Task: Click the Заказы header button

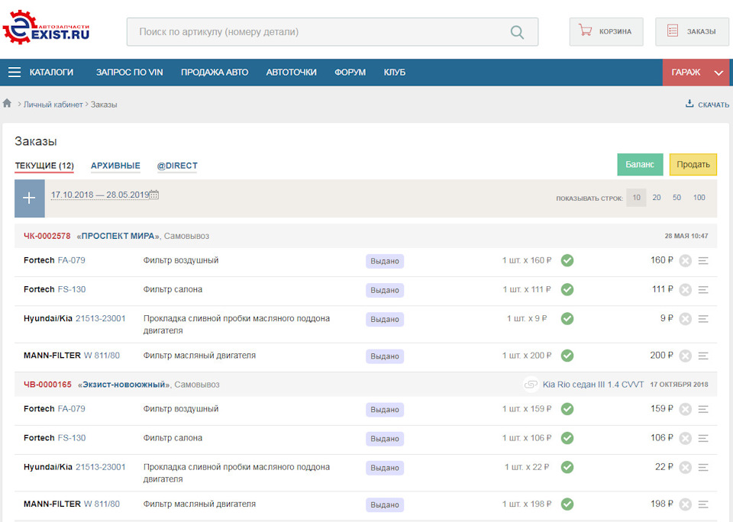Action: (x=692, y=32)
